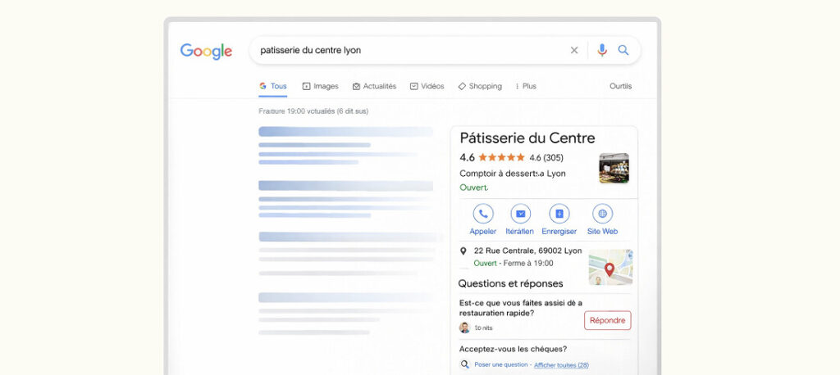Screen dimensions: 840x375
Task: Click the (305) reviews count
Action: click(x=554, y=158)
